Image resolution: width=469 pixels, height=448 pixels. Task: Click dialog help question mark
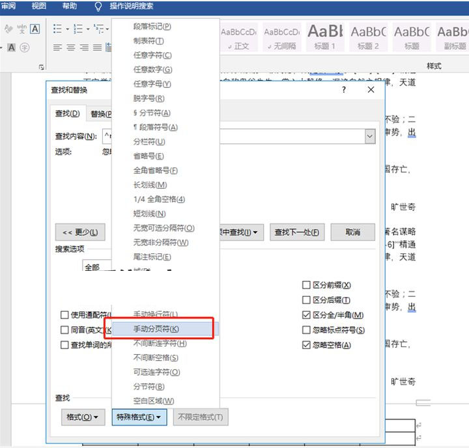point(344,89)
